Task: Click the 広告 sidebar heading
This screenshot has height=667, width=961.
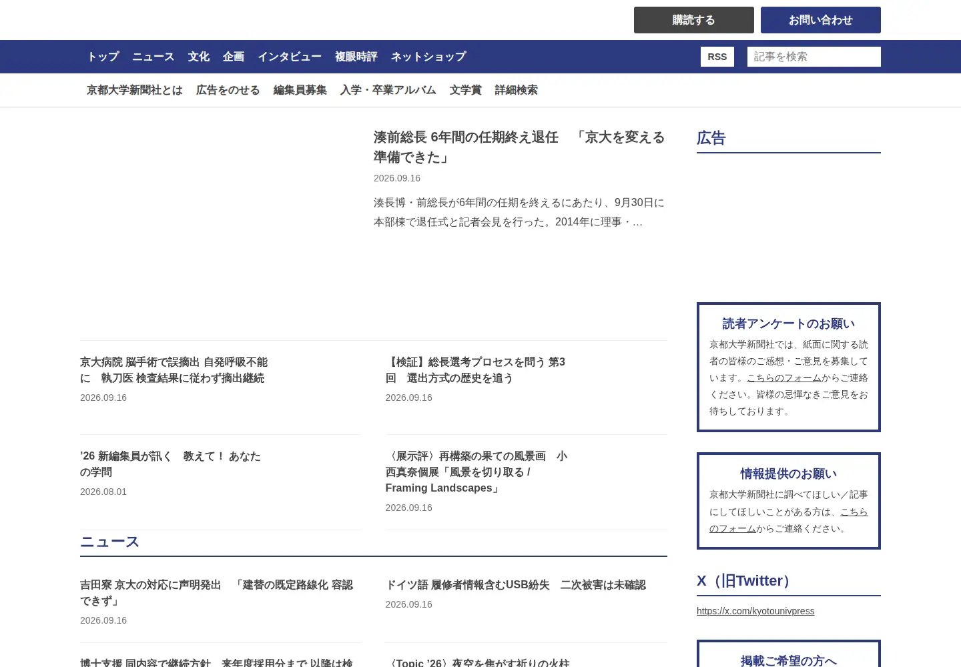Action: 711,138
